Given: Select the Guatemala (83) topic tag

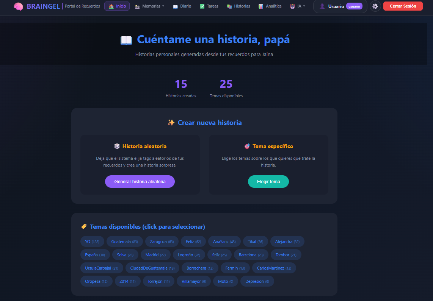Looking at the screenshot, I should click(x=124, y=242).
